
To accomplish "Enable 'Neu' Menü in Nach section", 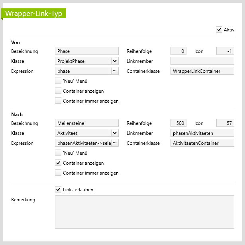I will pos(58,153).
